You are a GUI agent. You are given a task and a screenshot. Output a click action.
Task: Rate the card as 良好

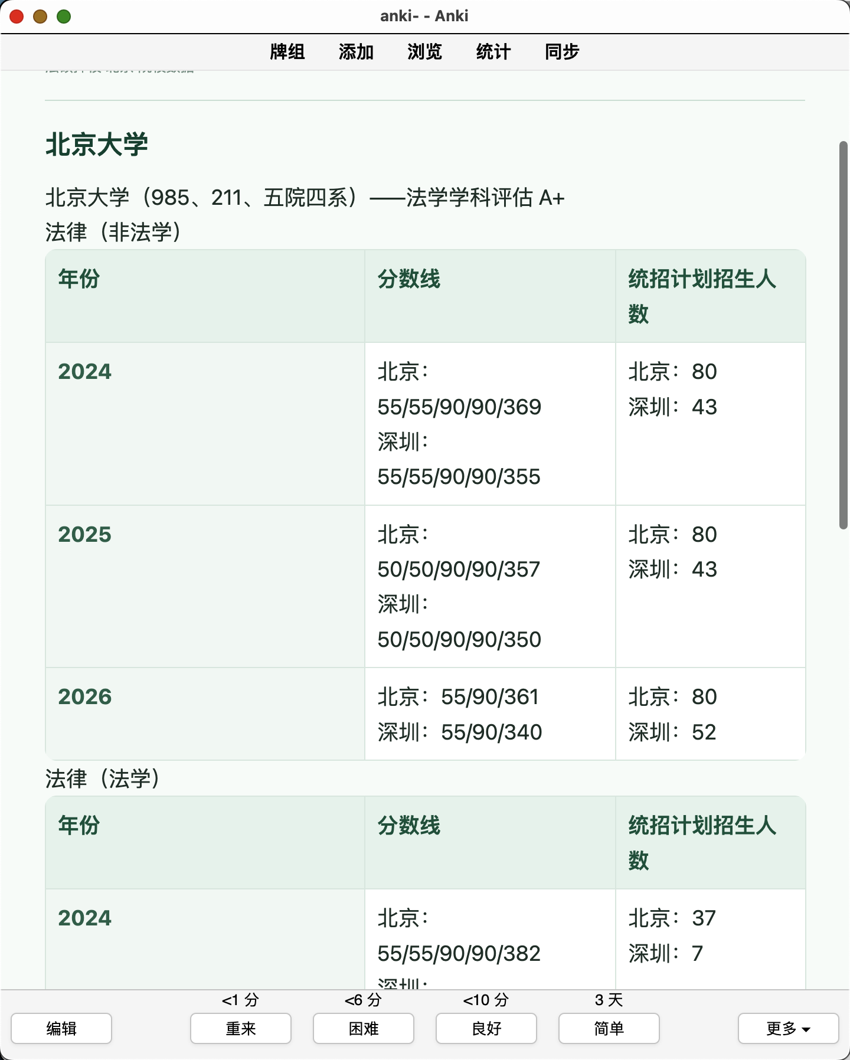[486, 1028]
